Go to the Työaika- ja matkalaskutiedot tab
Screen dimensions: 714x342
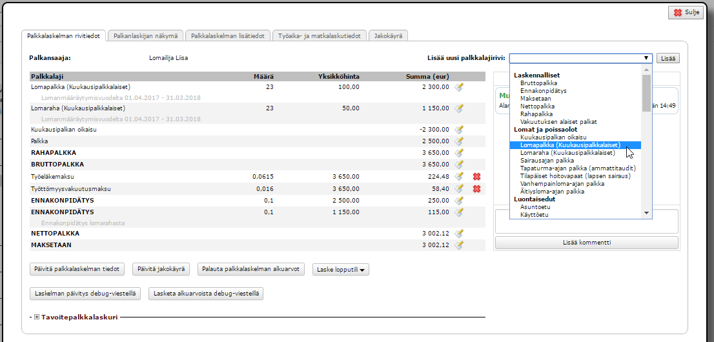[320, 35]
